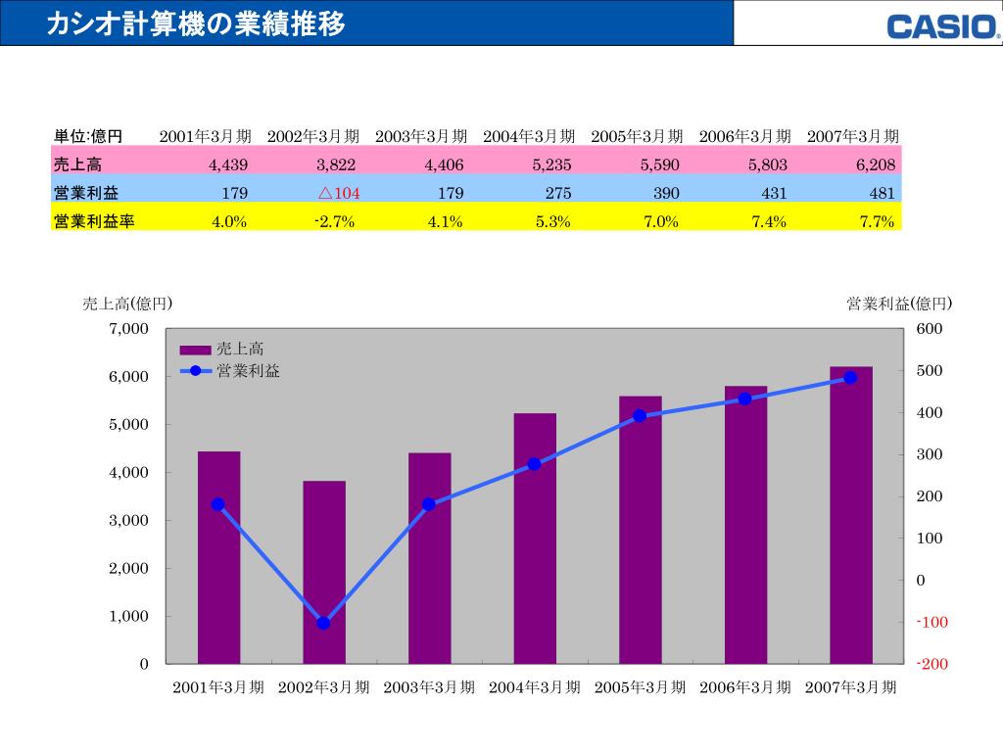Select the 単位:億円 header cell
Screen dimensions: 1003x752
87,136
